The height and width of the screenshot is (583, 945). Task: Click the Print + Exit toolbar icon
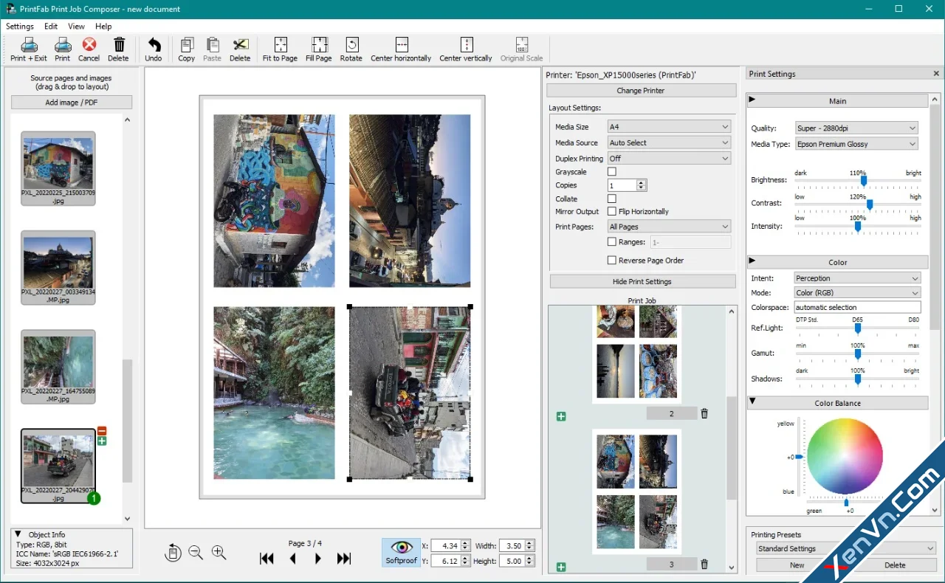(29, 49)
